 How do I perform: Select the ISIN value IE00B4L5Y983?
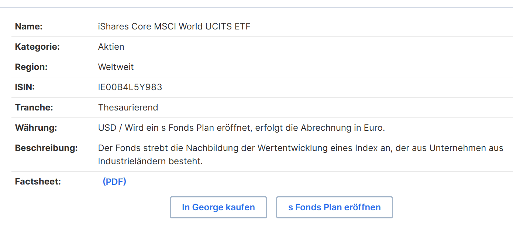(x=130, y=87)
